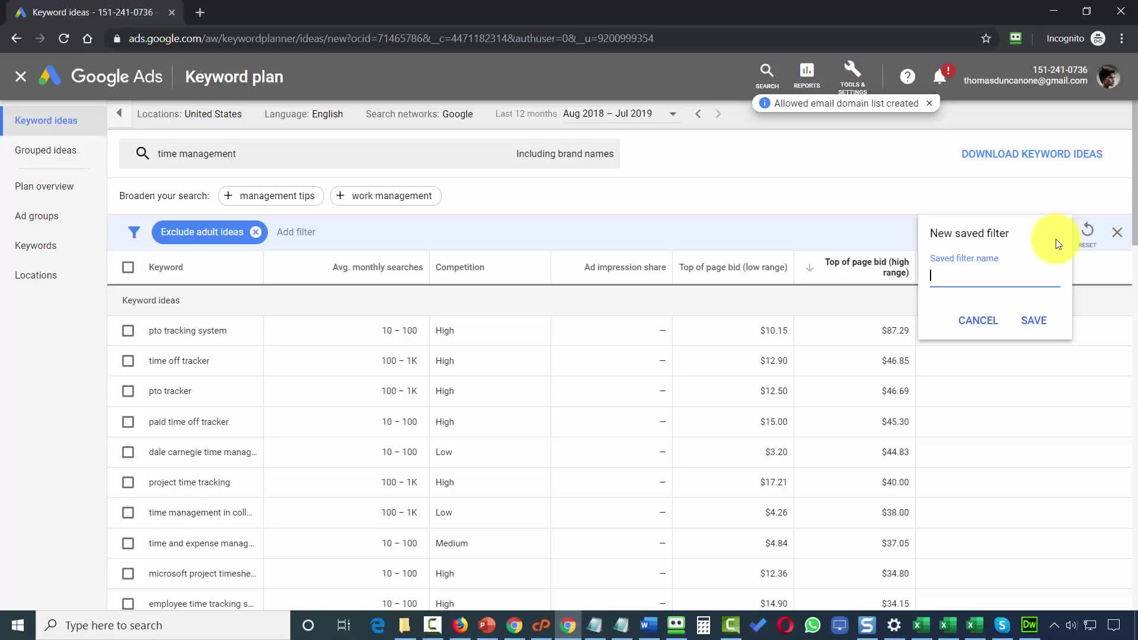The image size is (1138, 640).
Task: Reload the browser page
Action: [x=64, y=39]
